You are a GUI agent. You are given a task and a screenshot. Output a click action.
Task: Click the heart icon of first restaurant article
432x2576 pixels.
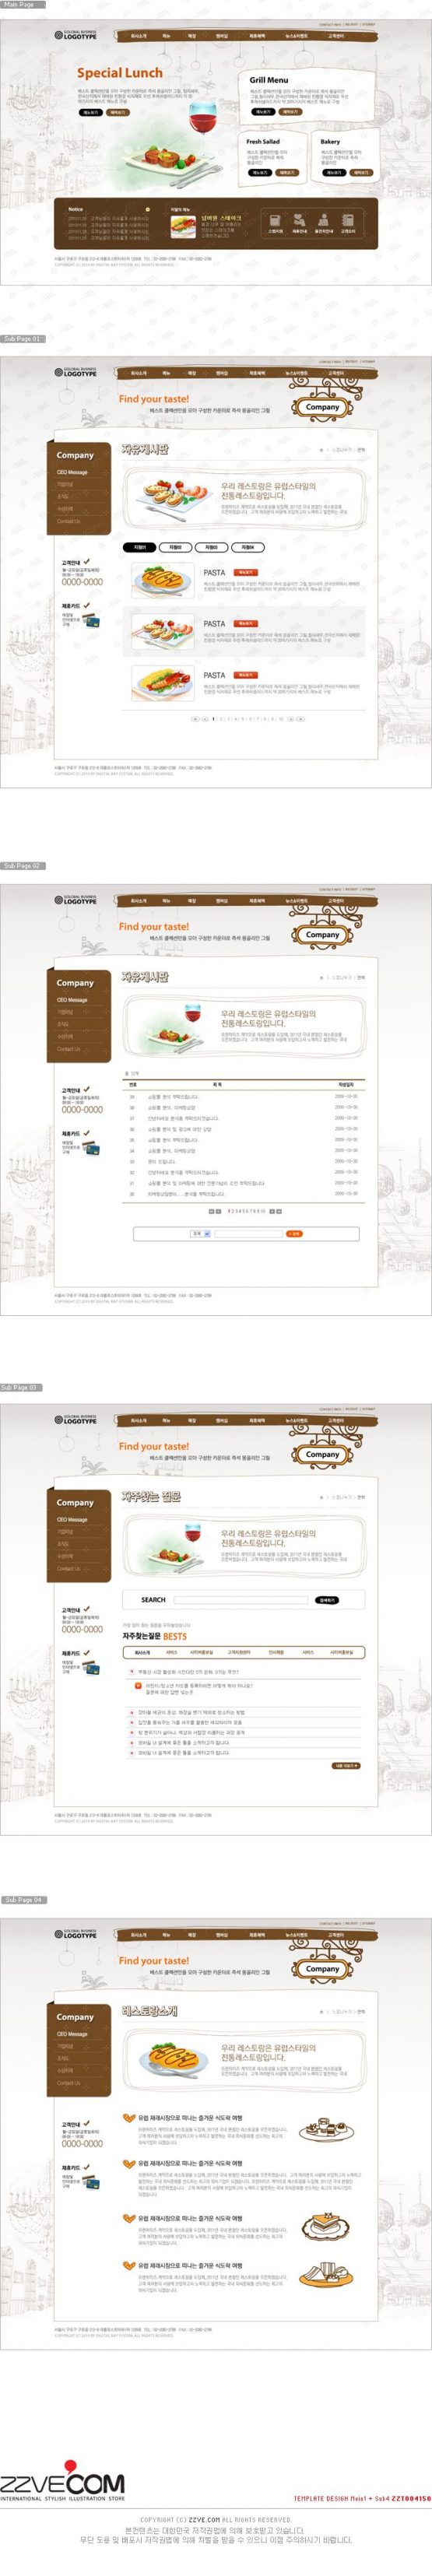pos(128,2118)
